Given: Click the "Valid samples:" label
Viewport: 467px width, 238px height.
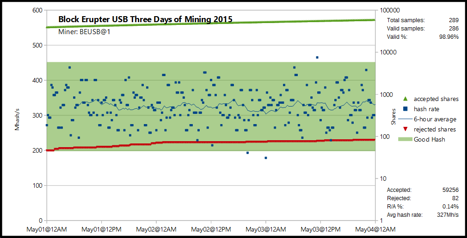Looking at the screenshot, I should coord(406,29).
